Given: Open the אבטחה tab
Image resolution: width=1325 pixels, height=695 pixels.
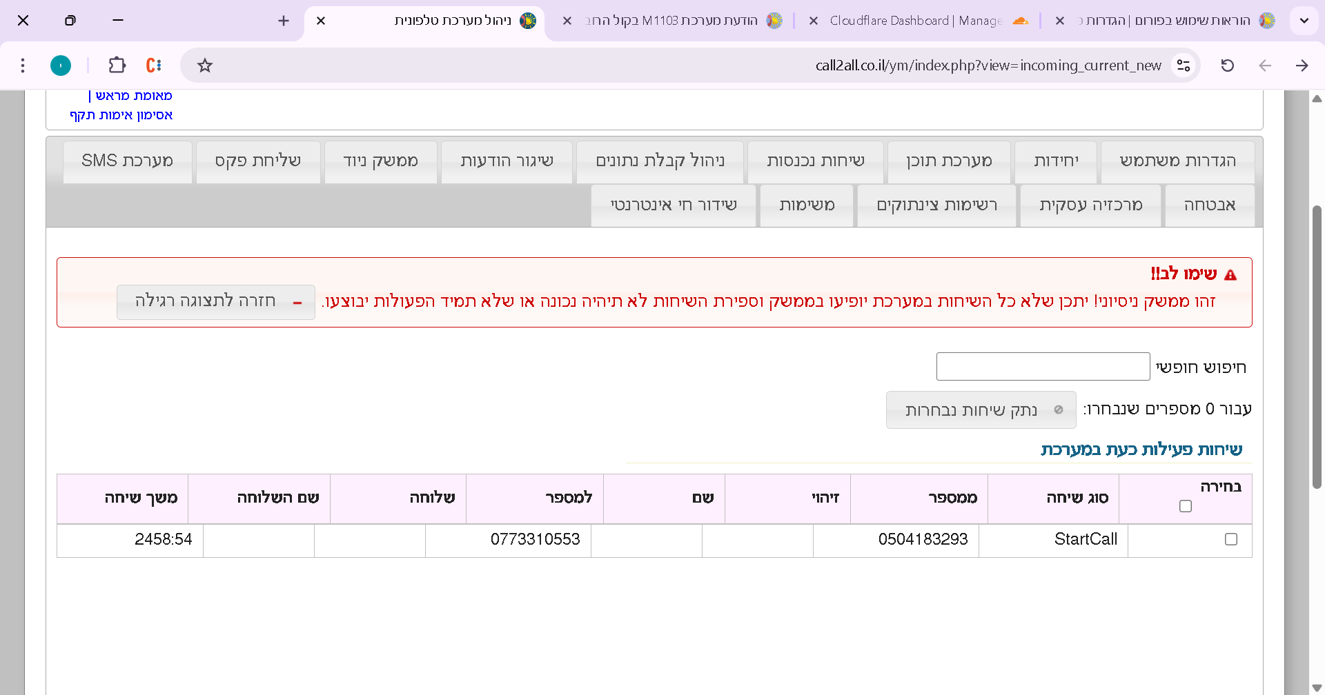Looking at the screenshot, I should click(x=1209, y=205).
